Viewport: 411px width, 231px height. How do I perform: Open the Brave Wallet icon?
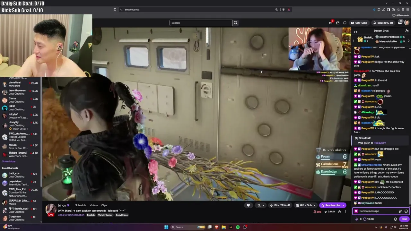(394, 10)
